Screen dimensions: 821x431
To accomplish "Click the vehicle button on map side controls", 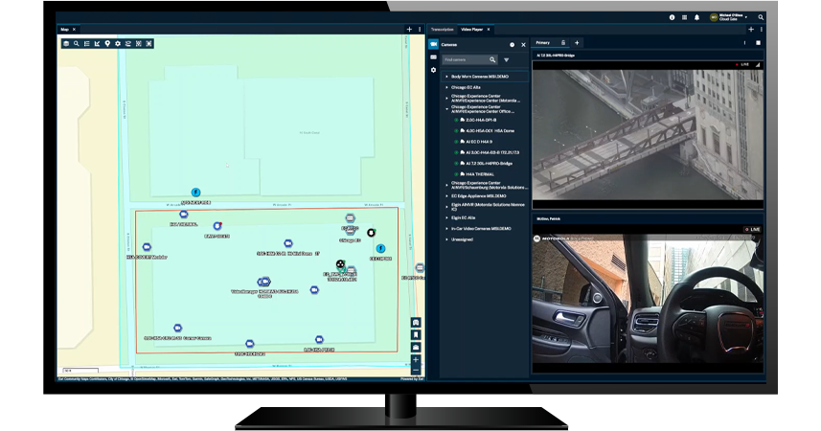I will [416, 323].
